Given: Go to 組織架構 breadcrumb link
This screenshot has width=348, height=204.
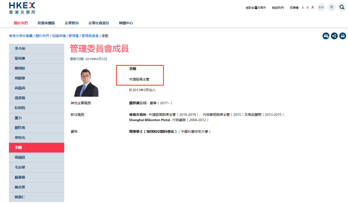Looking at the screenshot, I should [59, 36].
